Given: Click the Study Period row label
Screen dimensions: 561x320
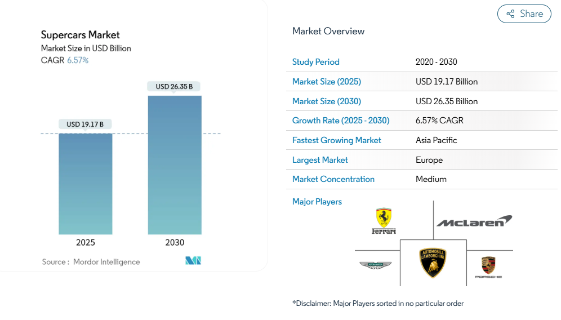Looking at the screenshot, I should point(315,62).
